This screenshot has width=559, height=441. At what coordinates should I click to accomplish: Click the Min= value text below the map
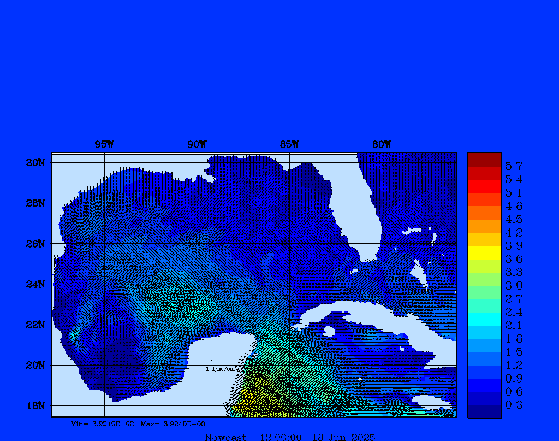point(103,424)
